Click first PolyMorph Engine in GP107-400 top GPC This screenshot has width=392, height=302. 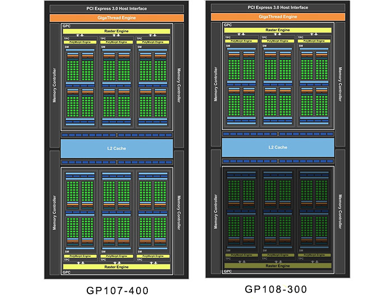pos(80,42)
